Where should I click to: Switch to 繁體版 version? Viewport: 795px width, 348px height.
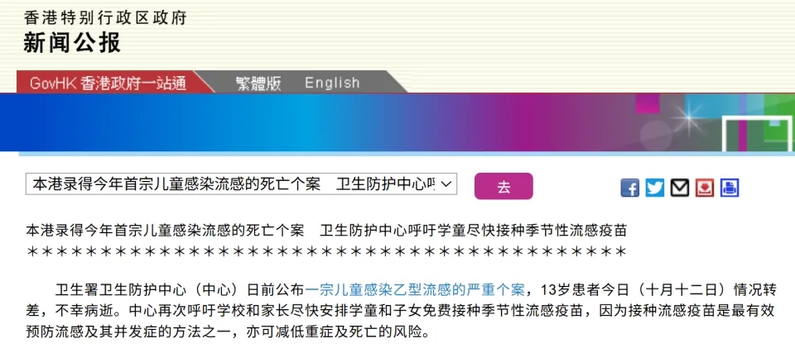(258, 83)
